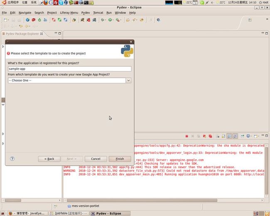
Task: Terminate the console using red stop square
Action: click(187, 136)
